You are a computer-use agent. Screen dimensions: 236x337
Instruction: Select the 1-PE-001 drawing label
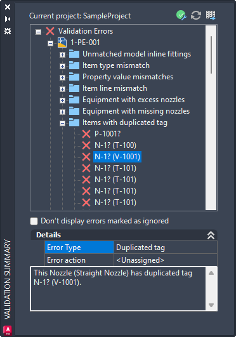[85, 43]
